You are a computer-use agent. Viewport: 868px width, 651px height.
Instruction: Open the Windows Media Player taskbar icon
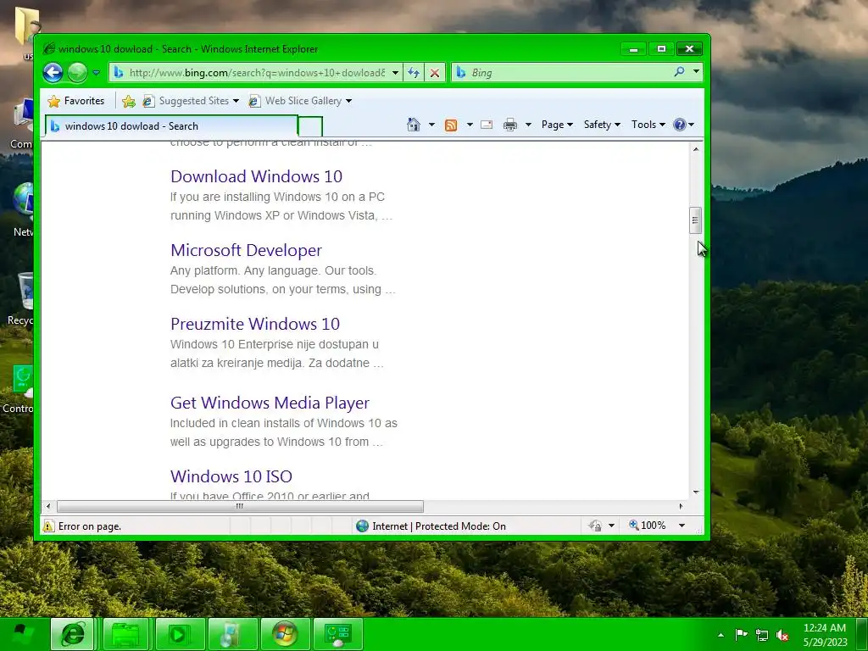[180, 634]
